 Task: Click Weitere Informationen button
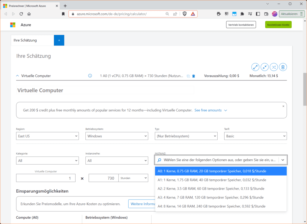(142, 204)
